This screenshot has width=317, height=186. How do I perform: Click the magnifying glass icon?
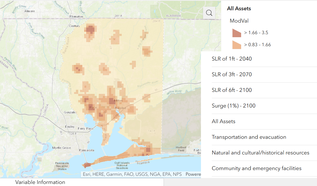209,13
